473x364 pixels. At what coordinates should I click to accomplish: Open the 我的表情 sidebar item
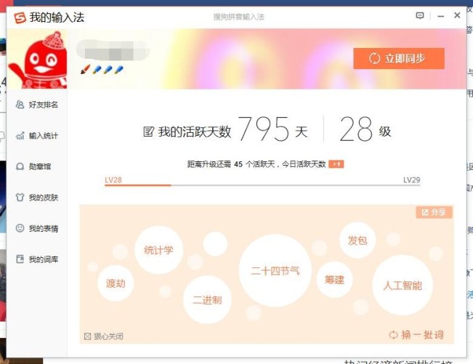point(37,228)
